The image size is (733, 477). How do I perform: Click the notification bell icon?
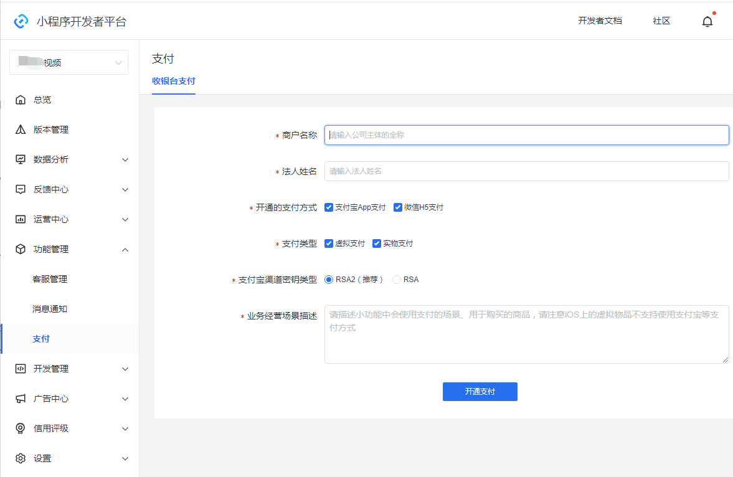click(x=707, y=22)
